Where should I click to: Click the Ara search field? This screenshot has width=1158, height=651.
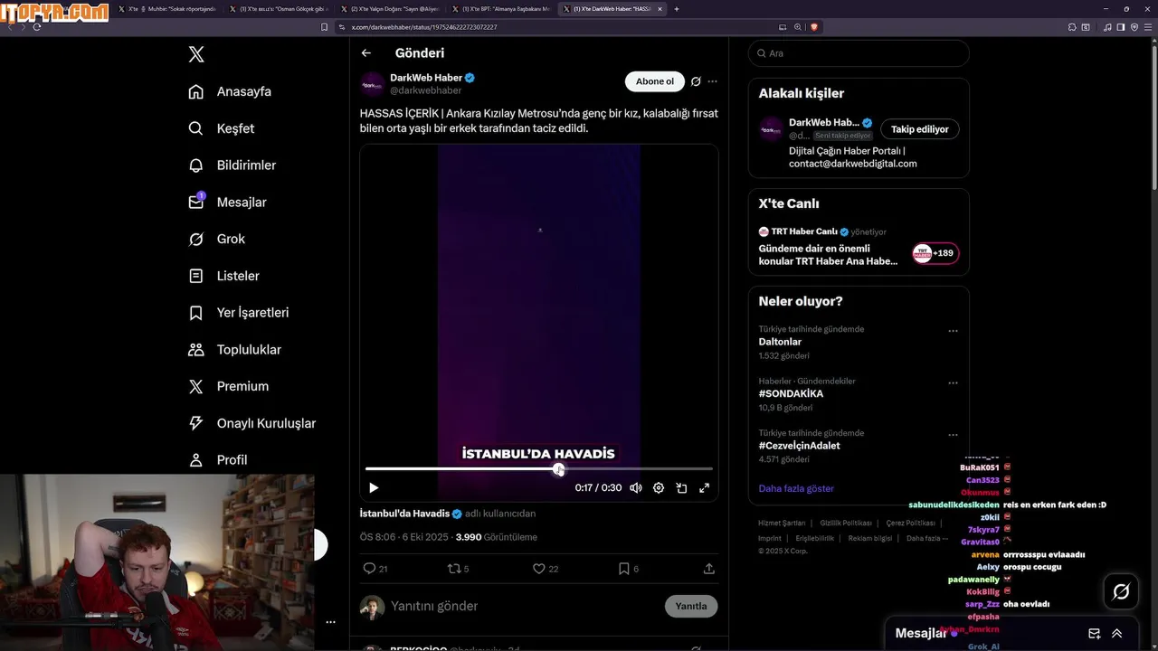(x=859, y=53)
